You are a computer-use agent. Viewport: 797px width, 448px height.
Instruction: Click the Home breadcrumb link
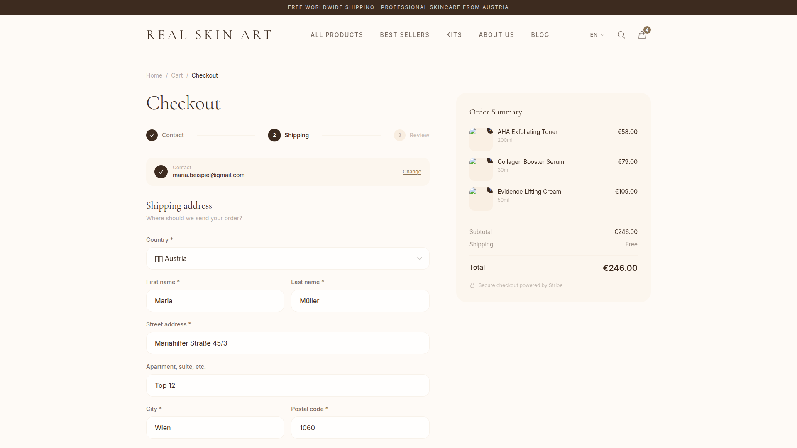click(x=154, y=75)
